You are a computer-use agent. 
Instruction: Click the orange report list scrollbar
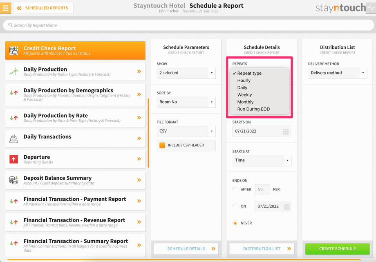click(148, 133)
